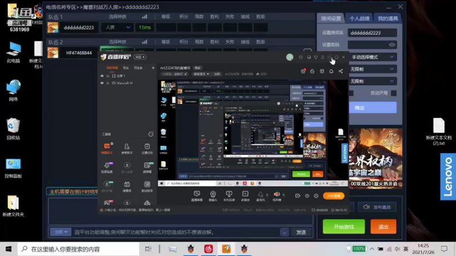Click 设置房间名 input with dddddddd2223
The image size is (456, 256).
(372, 33)
